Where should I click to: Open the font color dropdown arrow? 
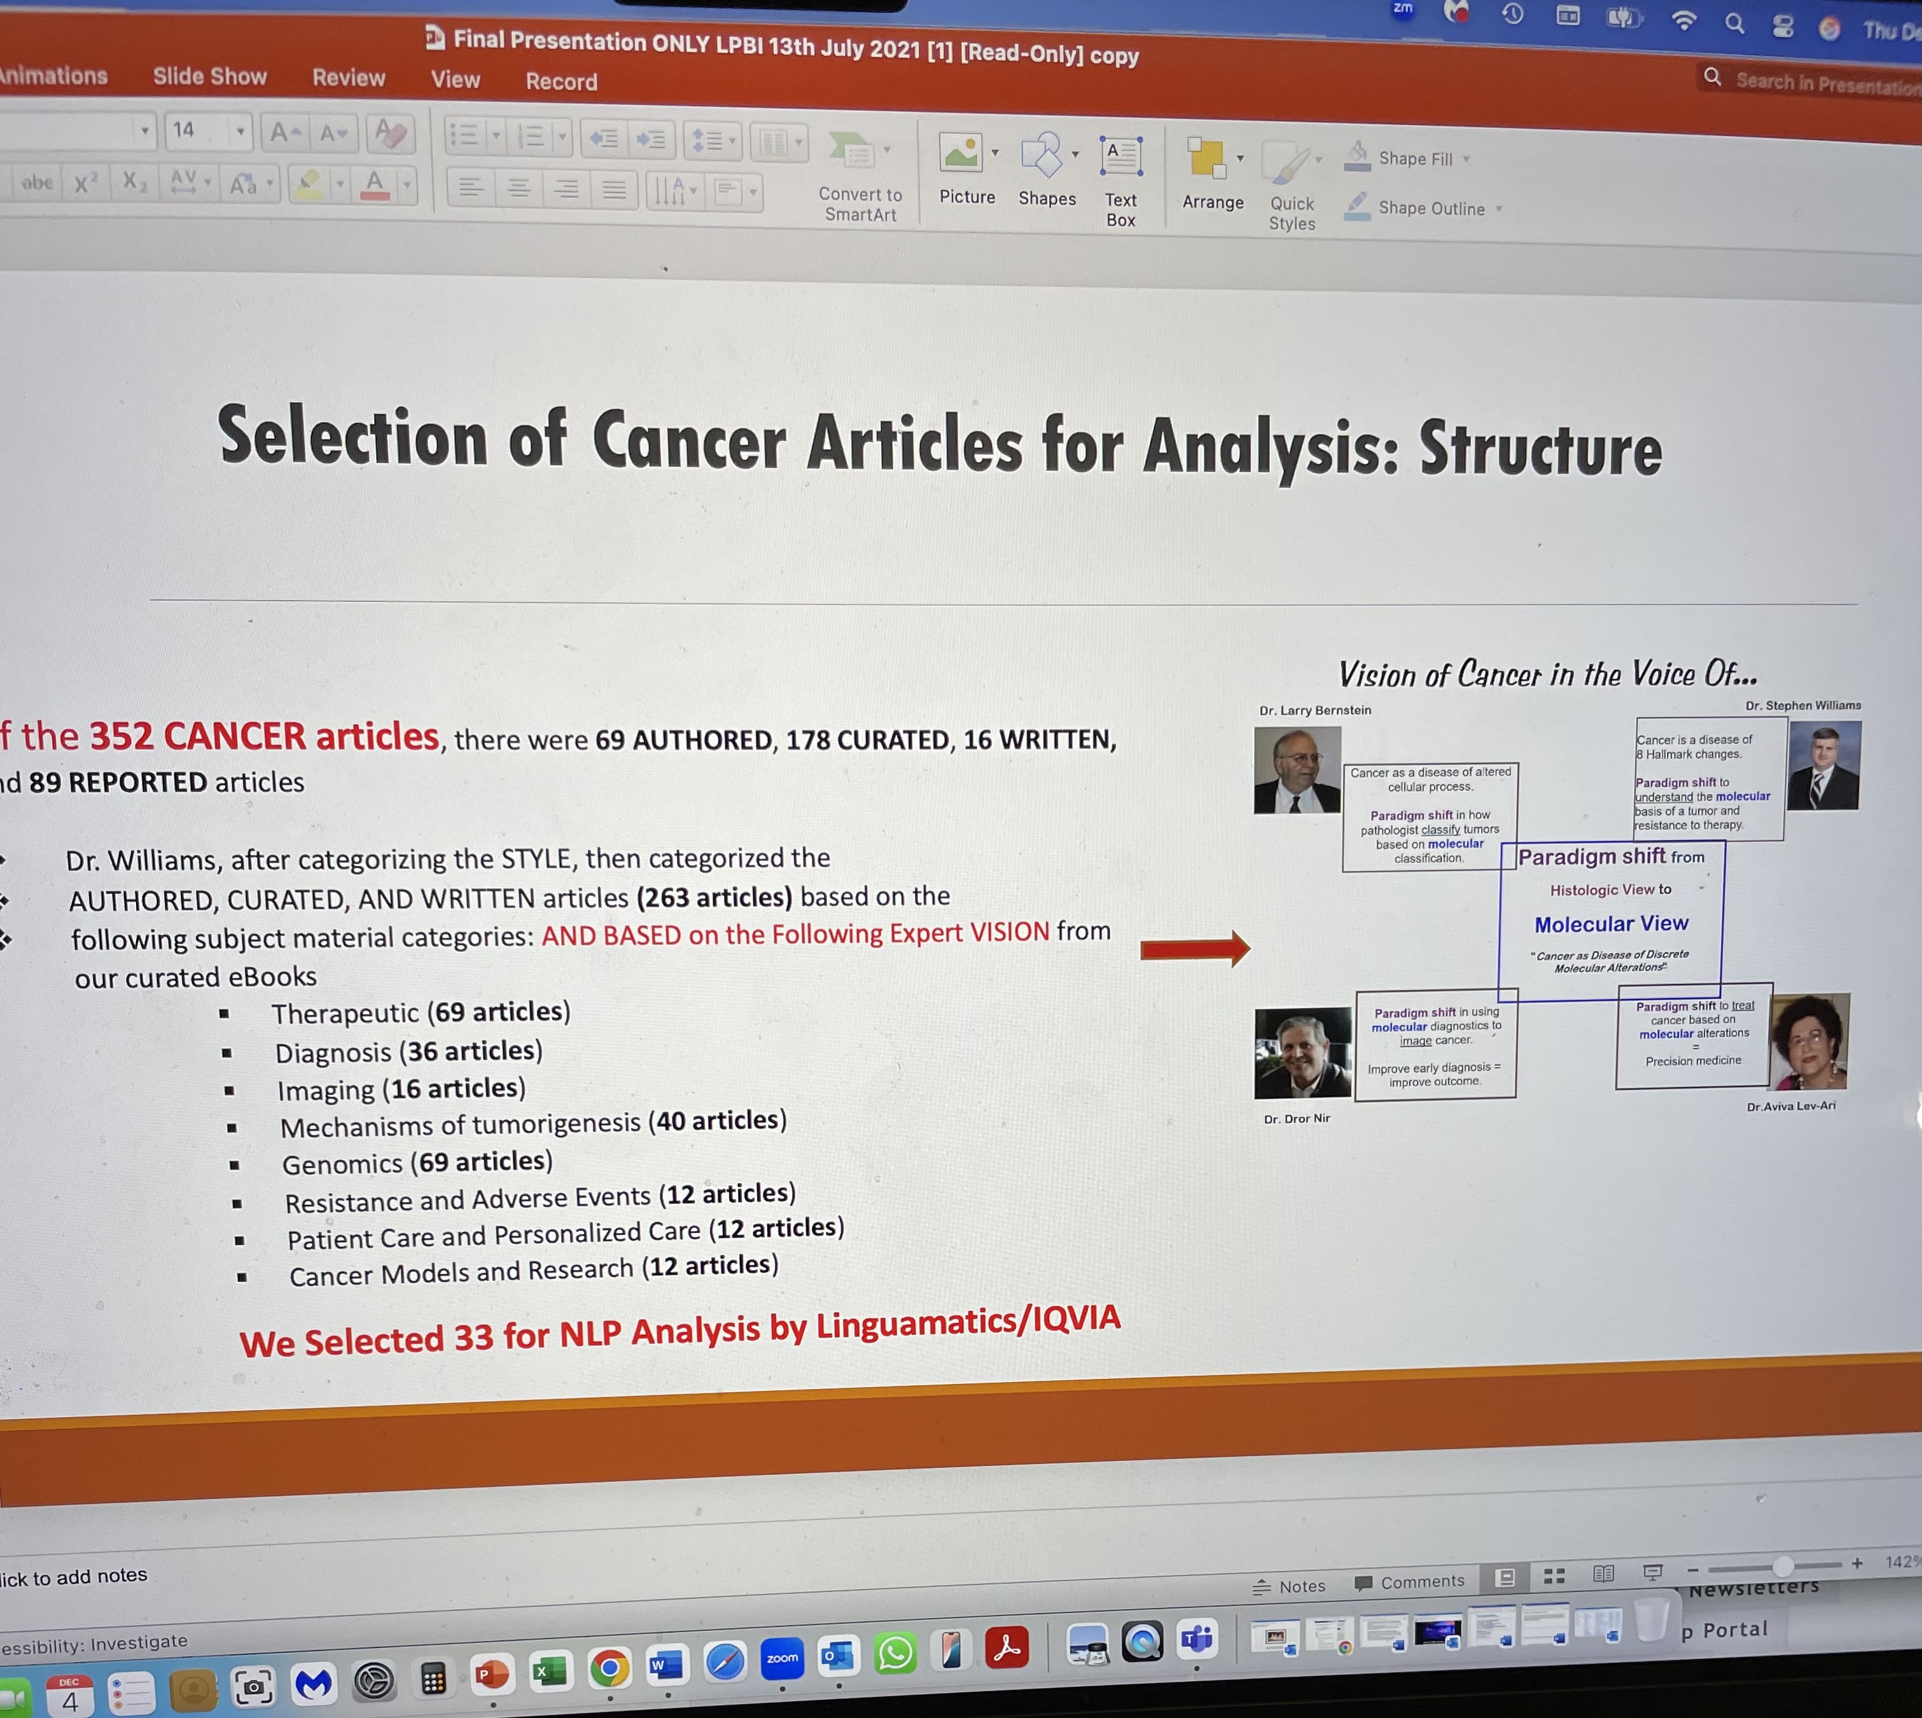tap(407, 185)
